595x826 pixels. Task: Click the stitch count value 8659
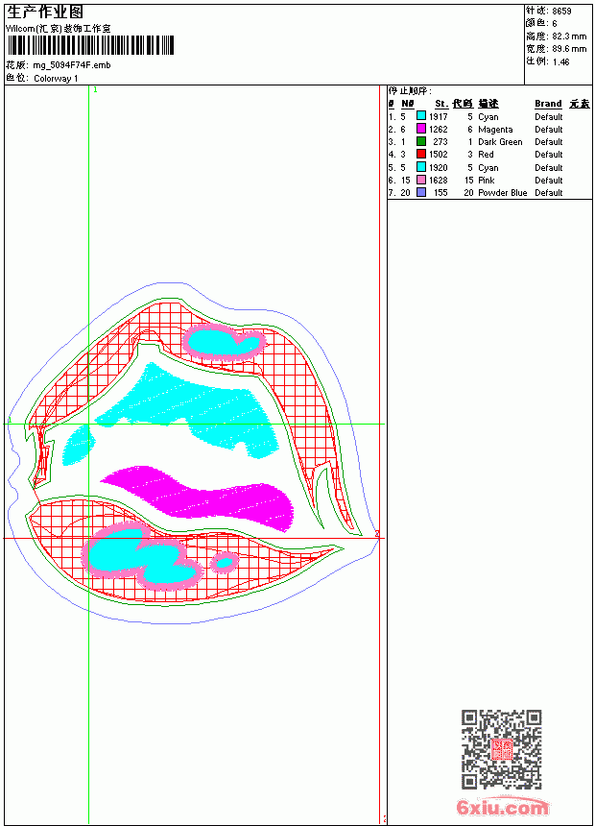click(x=561, y=11)
